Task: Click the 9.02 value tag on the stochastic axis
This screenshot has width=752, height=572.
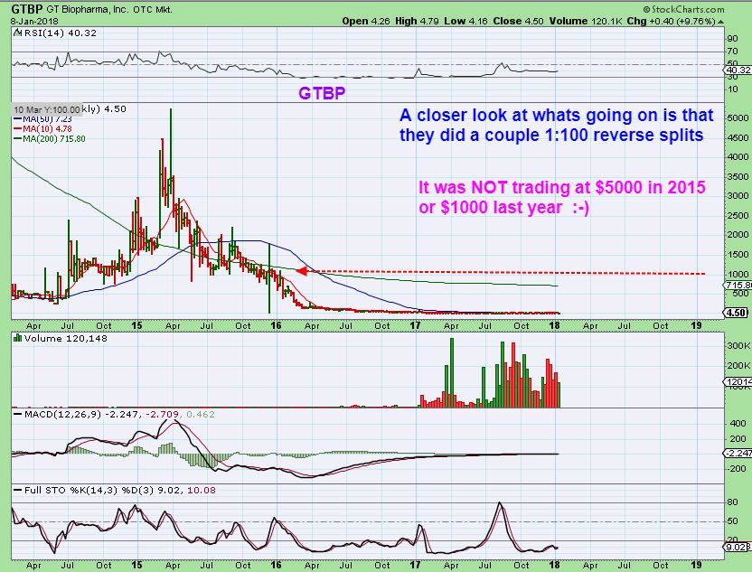Action: click(738, 547)
